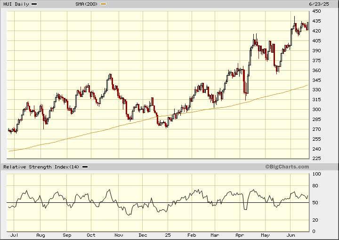The width and height of the screenshot is (339, 240).
Task: Click the price axis value 345
Action: pos(316,80)
